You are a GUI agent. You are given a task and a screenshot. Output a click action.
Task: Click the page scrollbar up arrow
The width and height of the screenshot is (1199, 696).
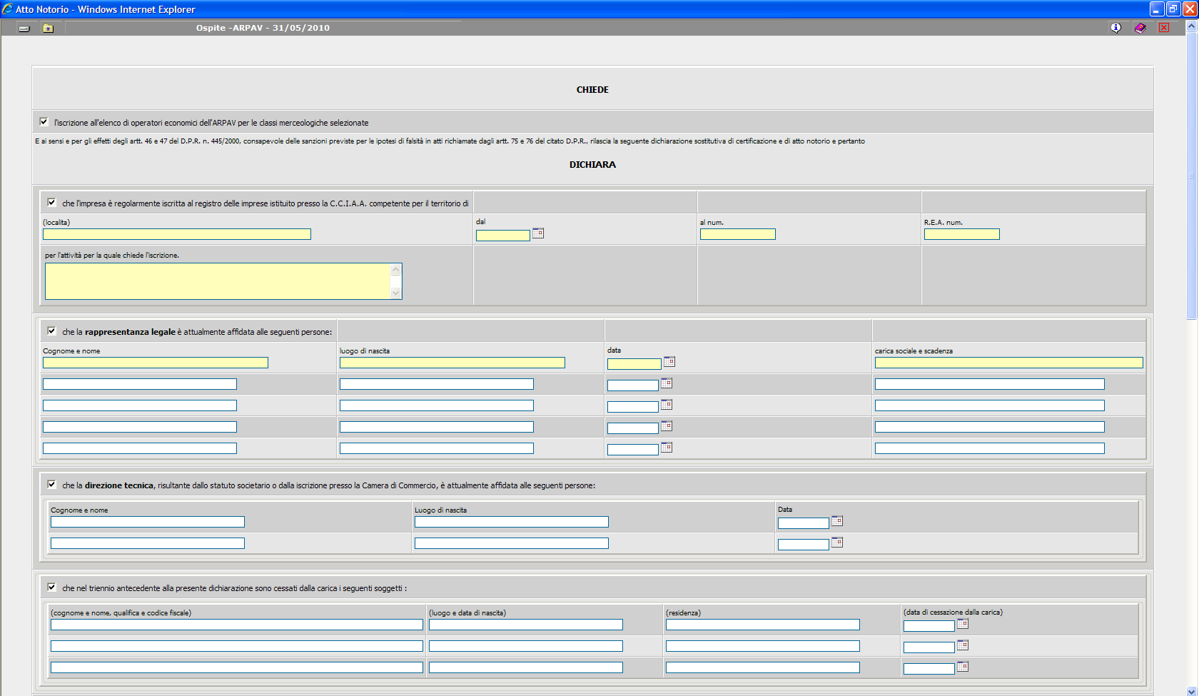coord(1191,26)
